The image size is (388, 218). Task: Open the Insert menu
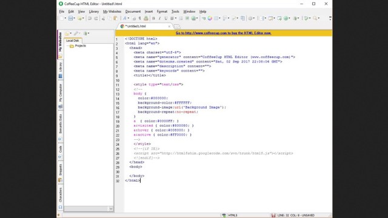(149, 12)
